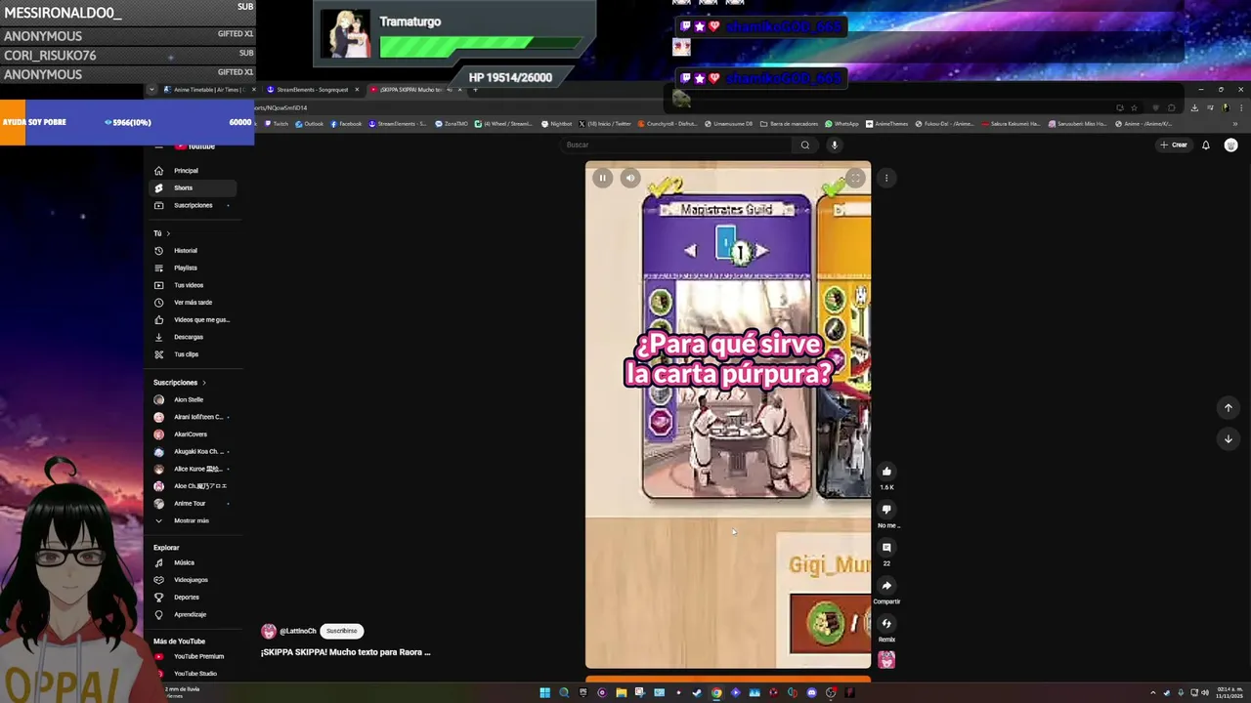Open the Short's three-dot options menu
This screenshot has width=1251, height=703.
pyautogui.click(x=886, y=178)
